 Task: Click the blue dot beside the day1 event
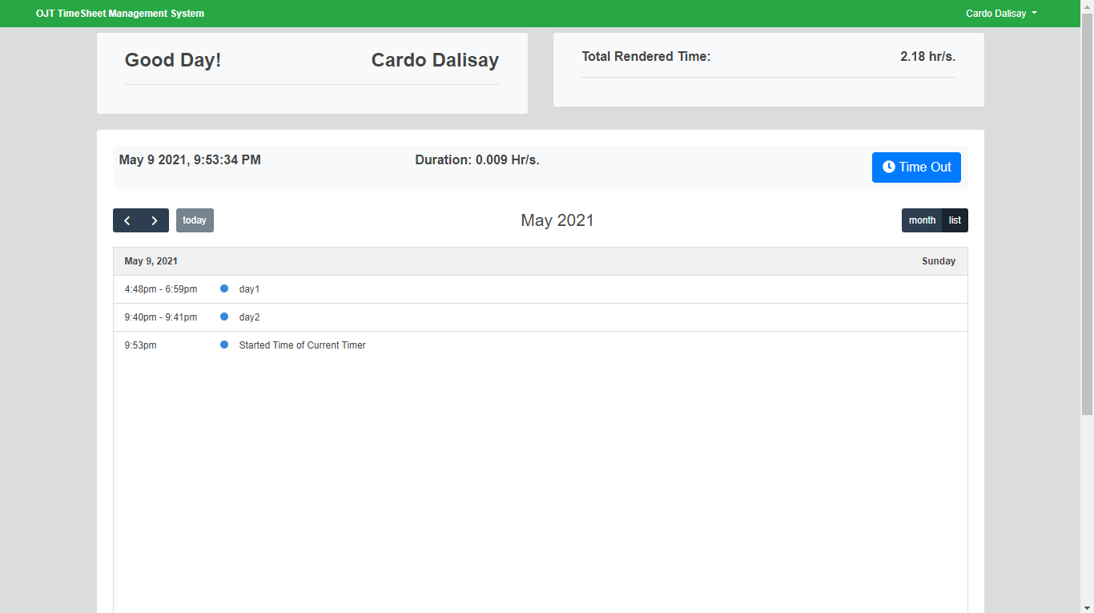click(x=223, y=288)
